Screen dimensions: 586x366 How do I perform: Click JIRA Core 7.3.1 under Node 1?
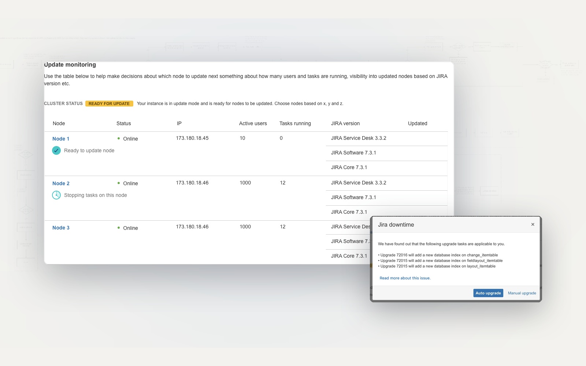(349, 167)
